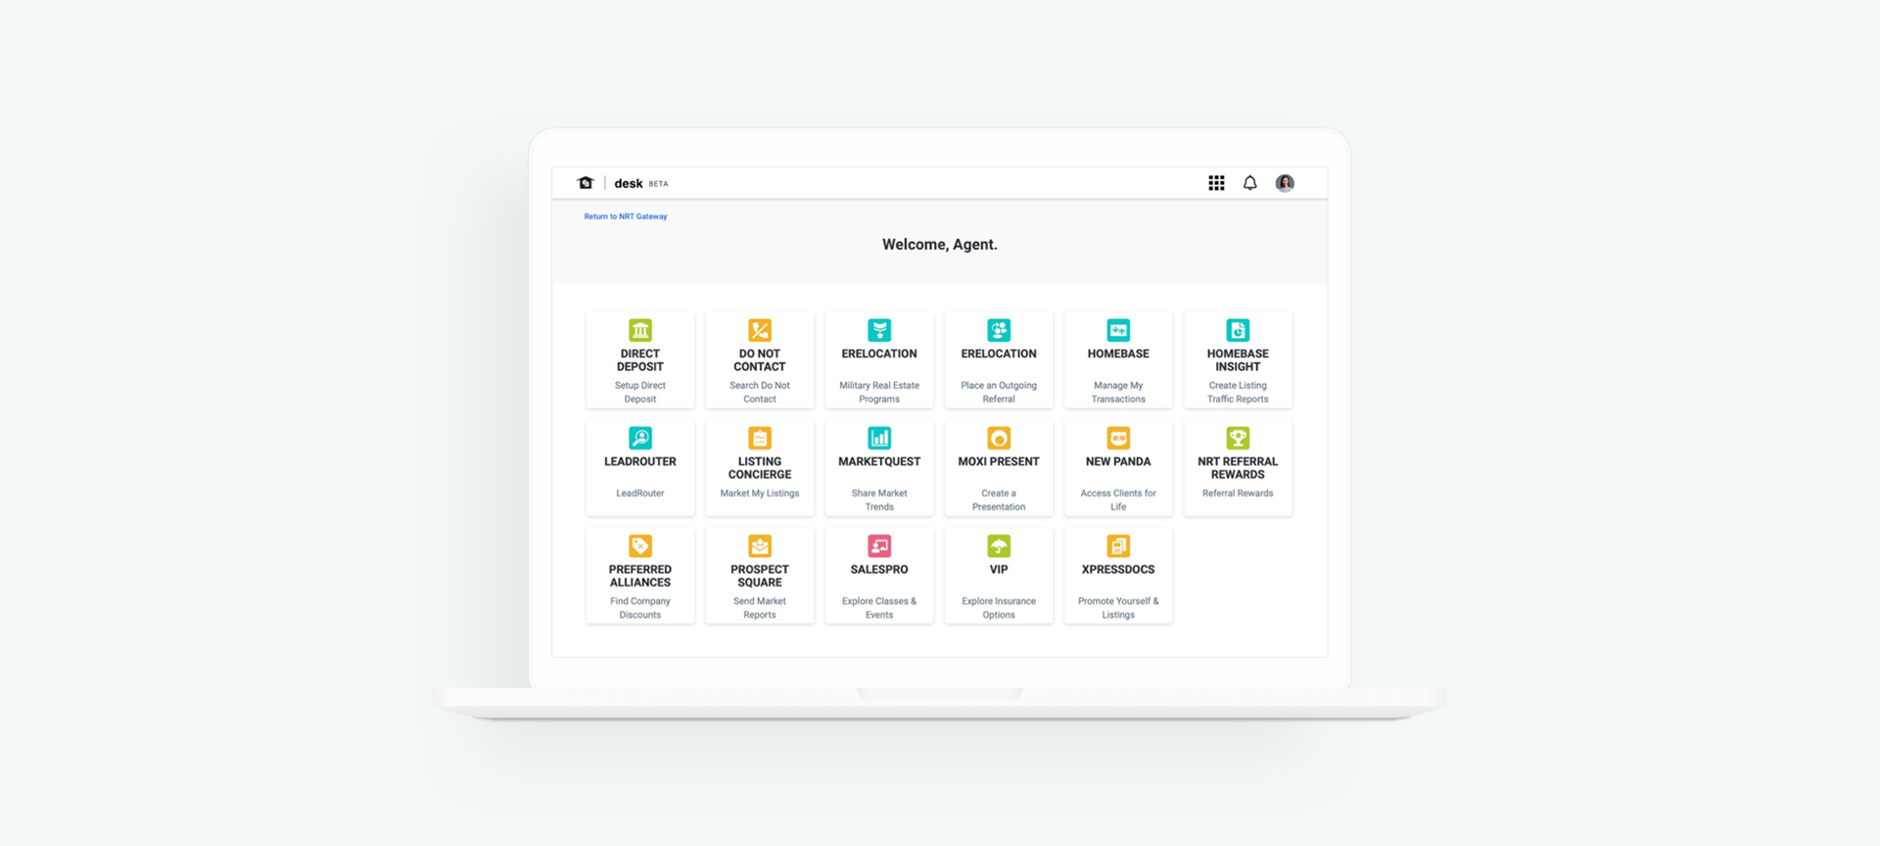Open New Panda Access Clients for Life
This screenshot has height=846, width=1880.
(1118, 467)
